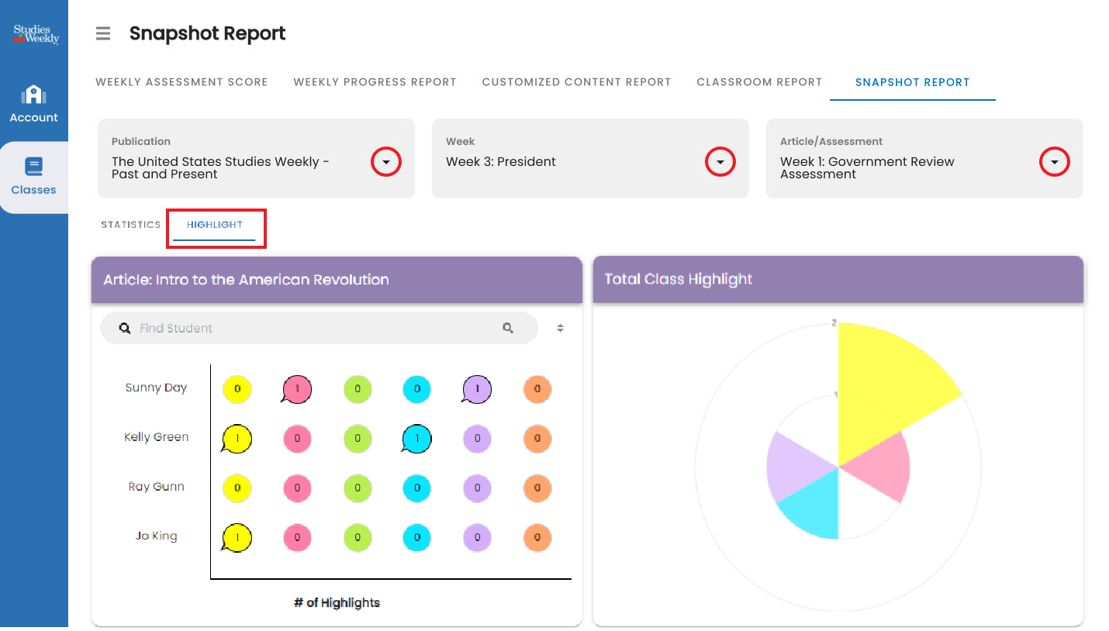Screen dimensions: 1109x631
Task: Click Kelly Green's green highlight circle
Action: 358,439
